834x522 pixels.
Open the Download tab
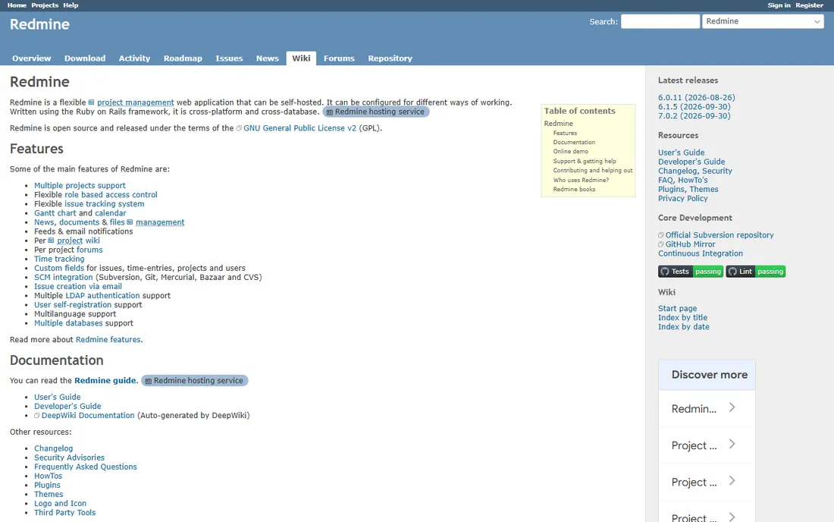point(85,58)
